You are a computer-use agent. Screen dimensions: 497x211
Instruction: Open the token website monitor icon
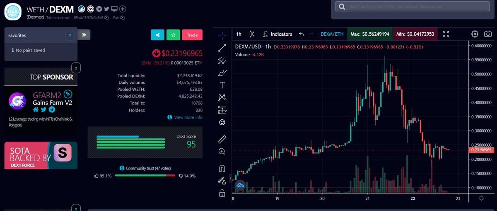point(115,9)
